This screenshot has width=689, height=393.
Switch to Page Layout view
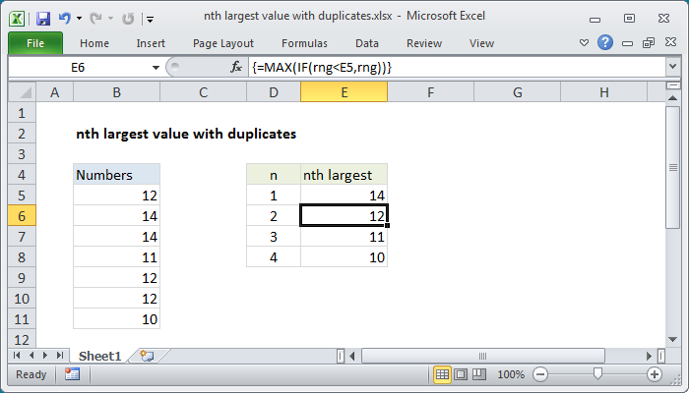click(x=461, y=374)
